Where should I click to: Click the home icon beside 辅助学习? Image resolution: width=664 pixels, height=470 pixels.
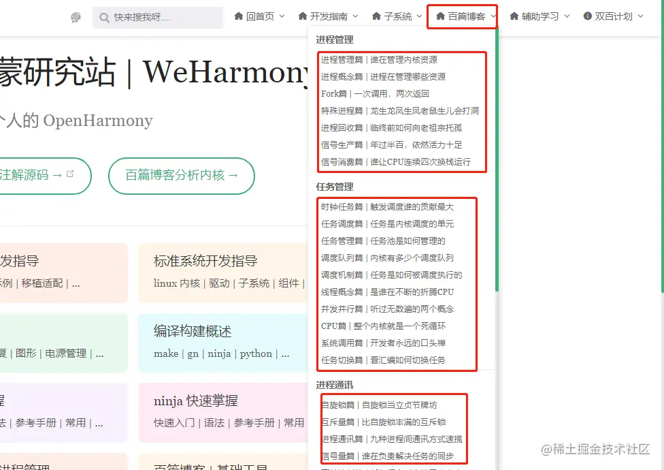pos(514,16)
